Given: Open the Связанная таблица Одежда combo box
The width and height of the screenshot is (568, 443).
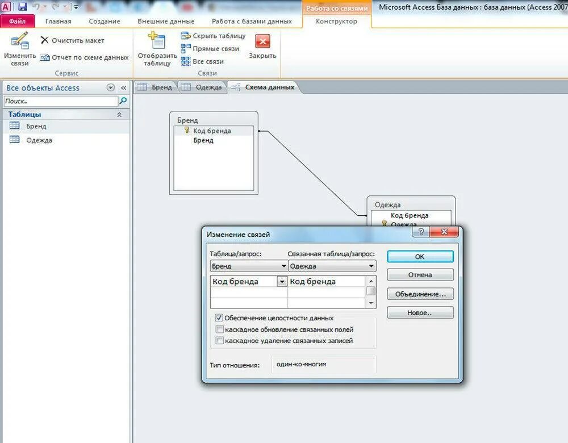Looking at the screenshot, I should 332,266.
